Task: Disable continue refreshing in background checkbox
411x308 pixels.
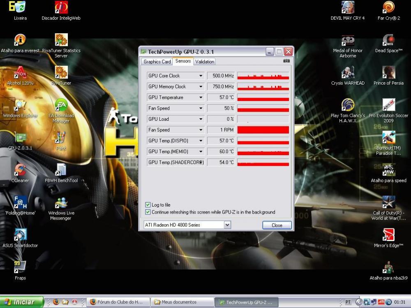Action: (x=148, y=212)
